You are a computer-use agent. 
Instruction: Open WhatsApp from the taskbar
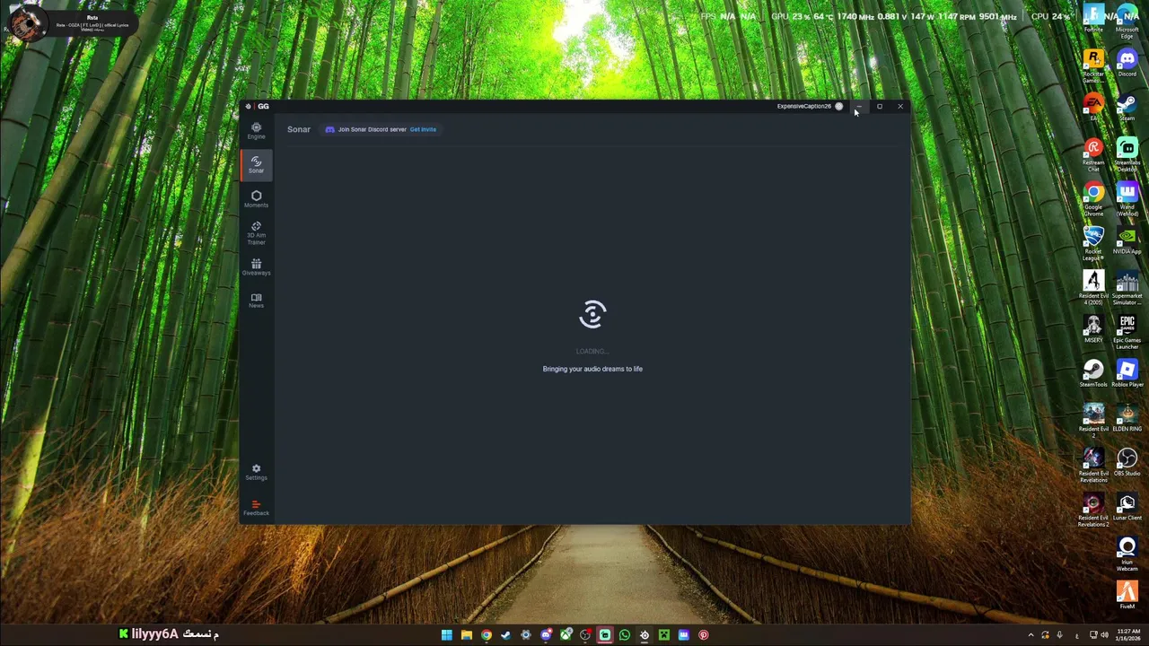(625, 635)
